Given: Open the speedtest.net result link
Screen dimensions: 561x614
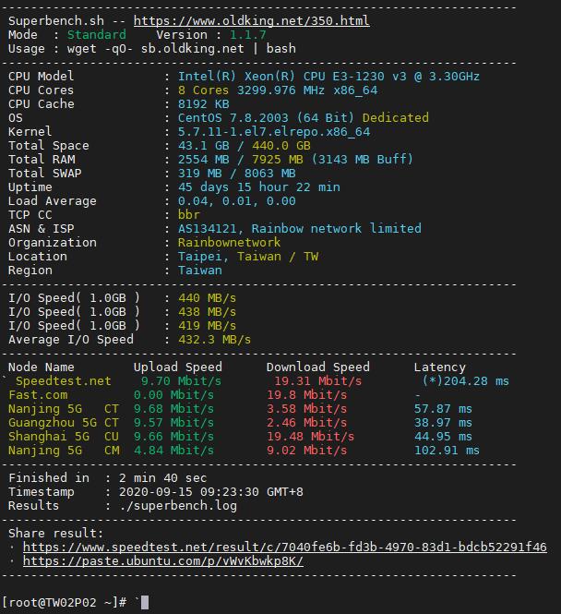Looking at the screenshot, I should click(x=284, y=547).
